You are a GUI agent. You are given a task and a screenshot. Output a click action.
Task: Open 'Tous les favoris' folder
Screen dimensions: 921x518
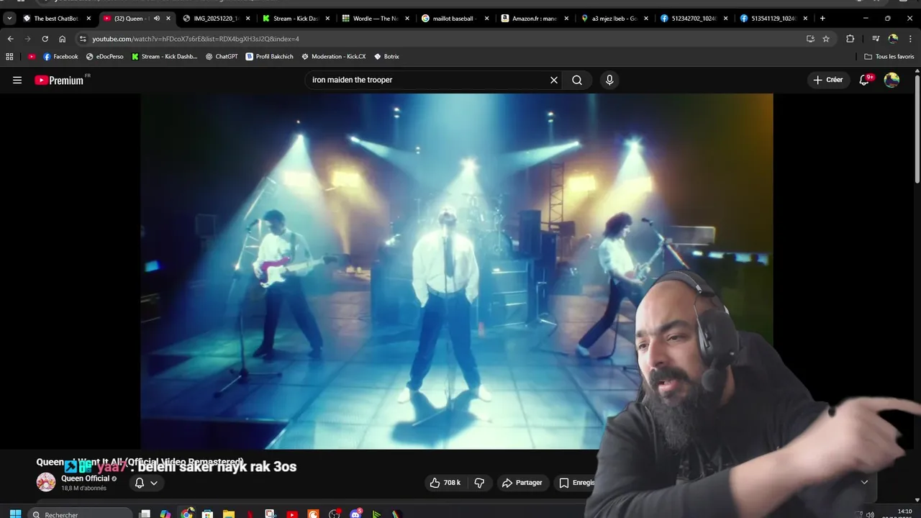click(x=889, y=56)
